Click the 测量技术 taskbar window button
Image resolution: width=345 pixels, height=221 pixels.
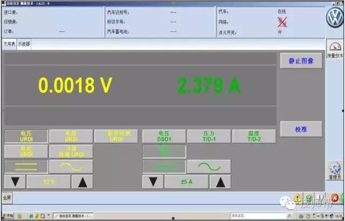click(x=73, y=216)
